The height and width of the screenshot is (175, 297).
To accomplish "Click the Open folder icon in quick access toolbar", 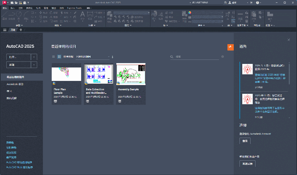I will (x=16, y=3).
